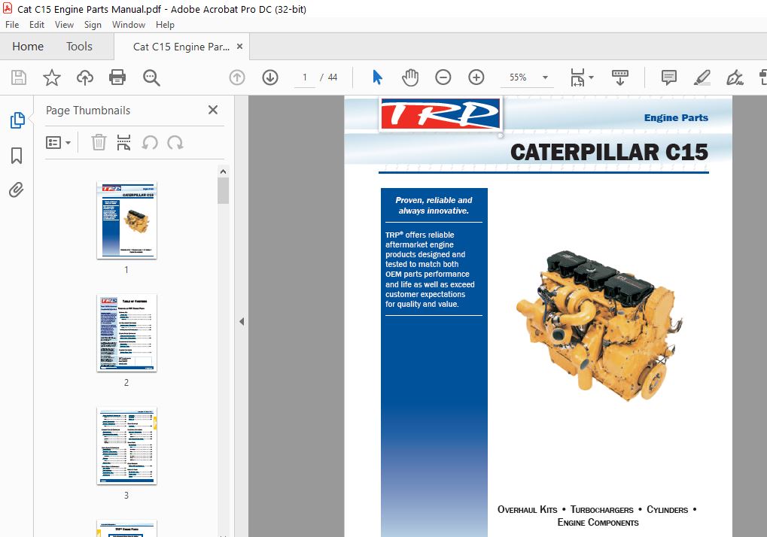Select the Highlight text pen tool
This screenshot has width=767, height=537.
tap(702, 77)
